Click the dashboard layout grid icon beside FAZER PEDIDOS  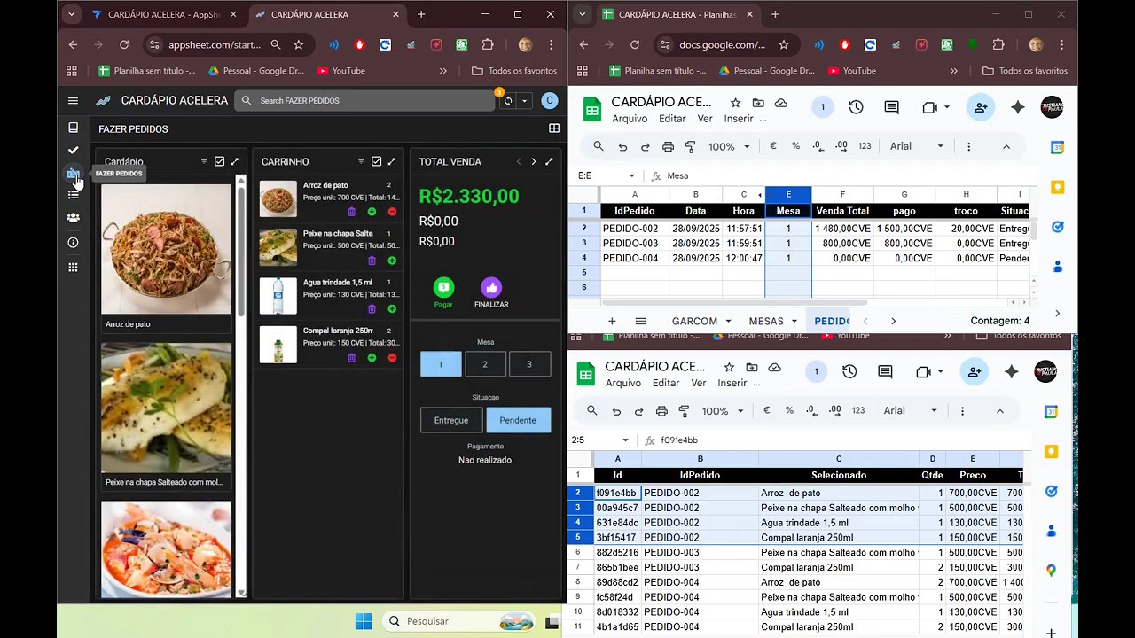(554, 128)
